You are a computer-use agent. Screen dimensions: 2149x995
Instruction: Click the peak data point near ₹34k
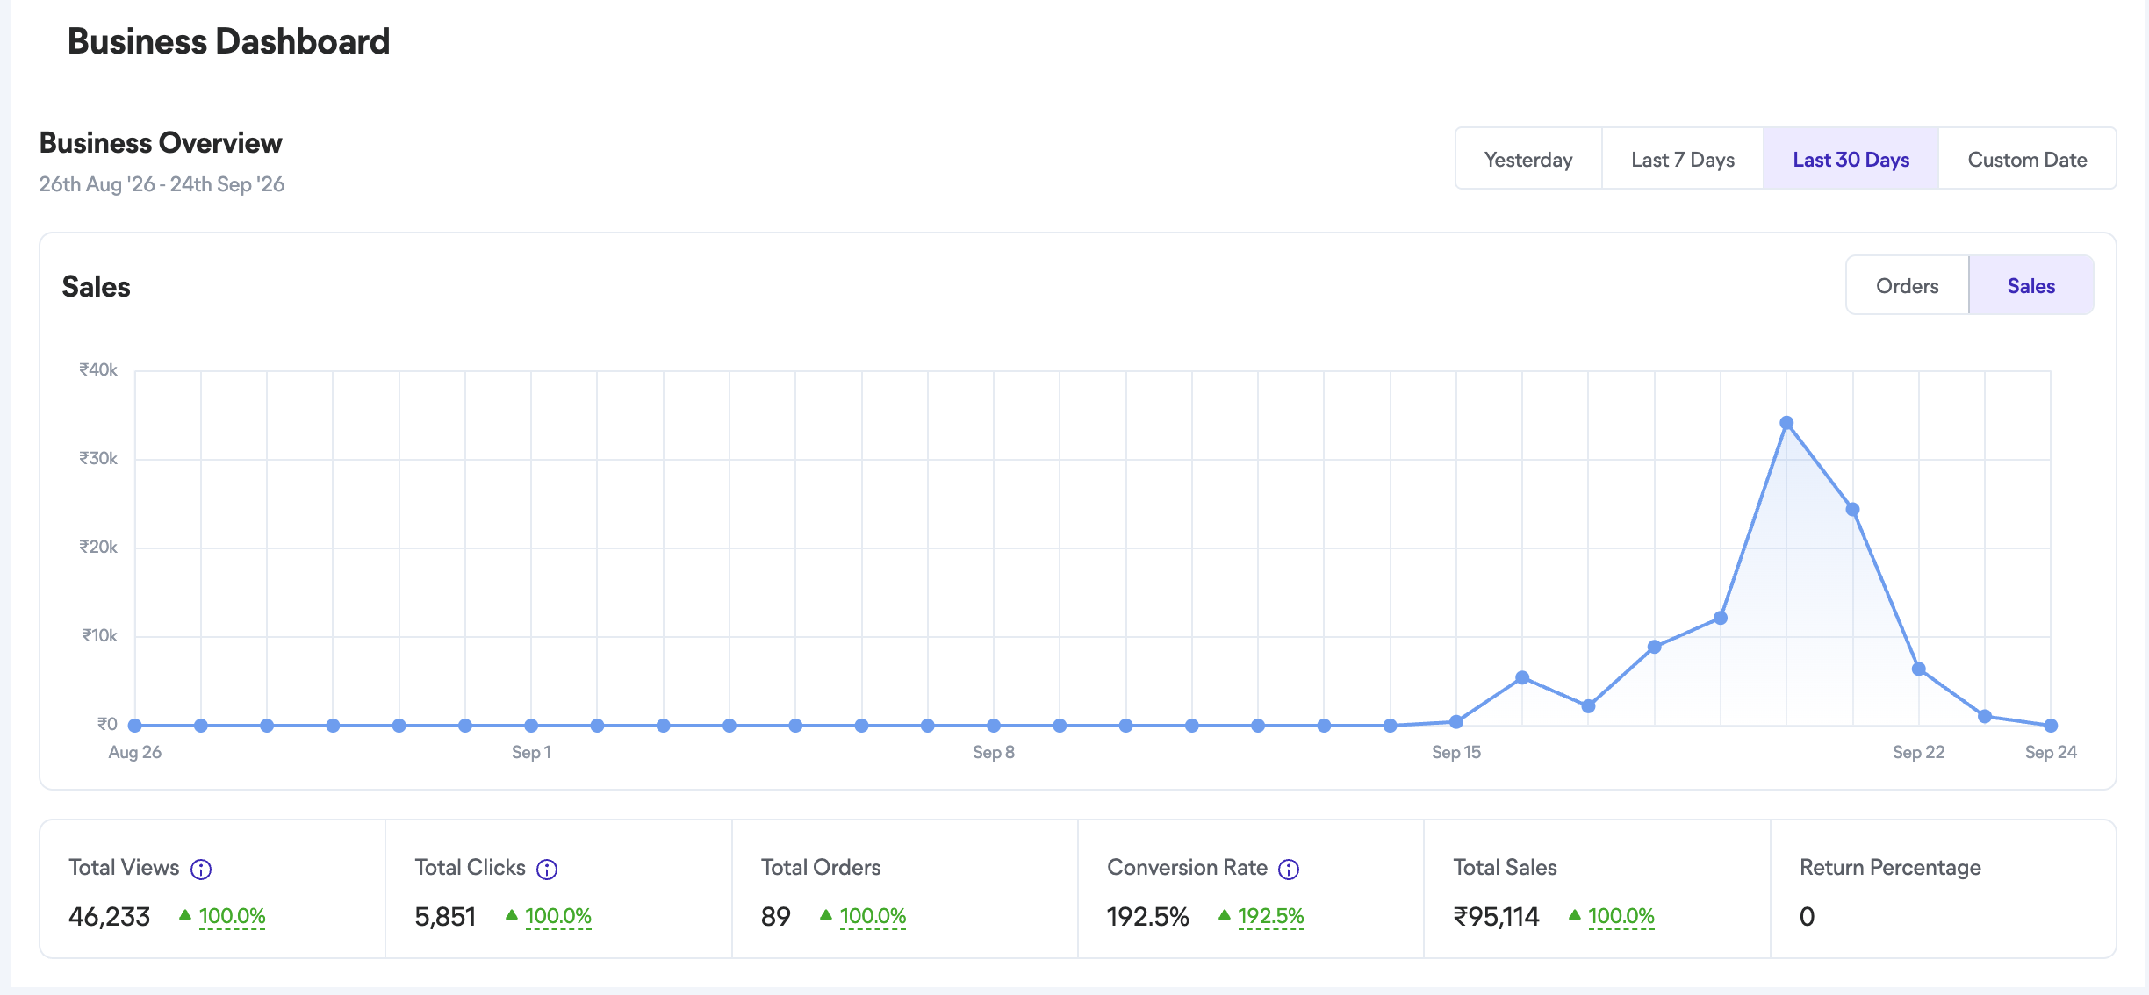pyautogui.click(x=1786, y=423)
